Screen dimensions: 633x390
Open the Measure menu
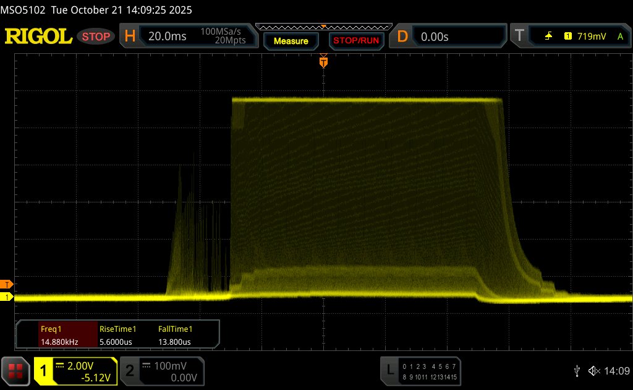click(x=291, y=41)
